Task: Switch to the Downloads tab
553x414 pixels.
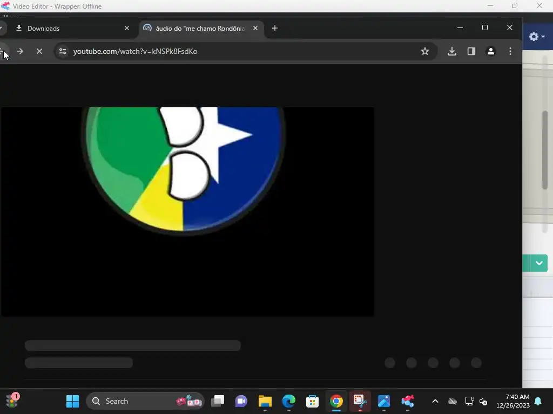Action: coord(72,28)
